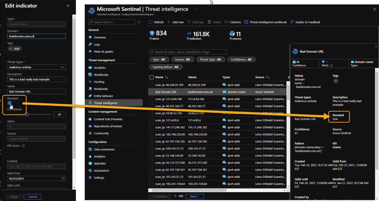The height and width of the screenshot is (201, 379).
Task: Click the sidebar Search (Ctrl+/) box
Action: click(112, 22)
